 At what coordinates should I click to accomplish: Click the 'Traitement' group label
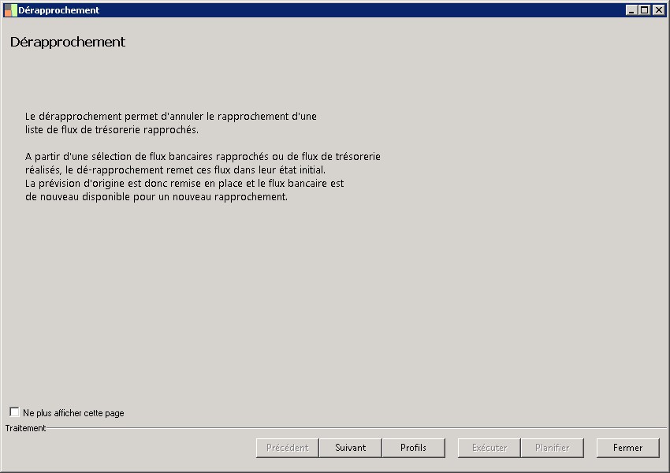[x=25, y=428]
